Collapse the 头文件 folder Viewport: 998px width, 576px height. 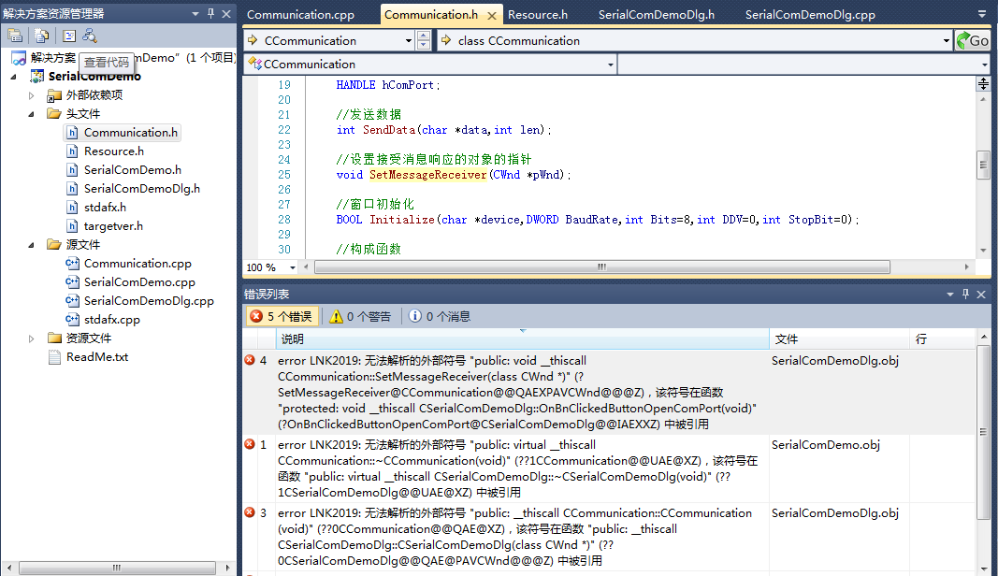coord(31,114)
